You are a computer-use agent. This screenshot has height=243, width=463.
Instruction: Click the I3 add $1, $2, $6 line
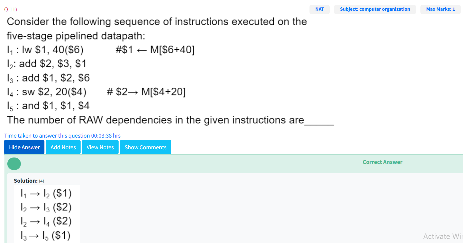(x=48, y=78)
